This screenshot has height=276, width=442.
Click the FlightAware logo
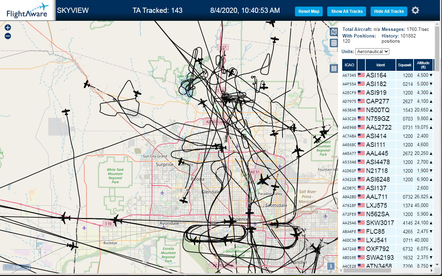[28, 10]
